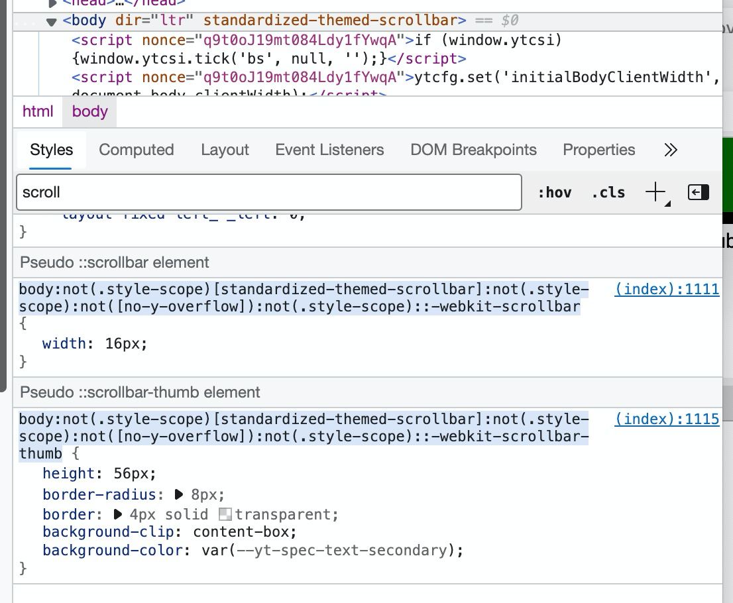Toggle the computed styles sidebar icon
The width and height of the screenshot is (733, 603).
pos(699,192)
